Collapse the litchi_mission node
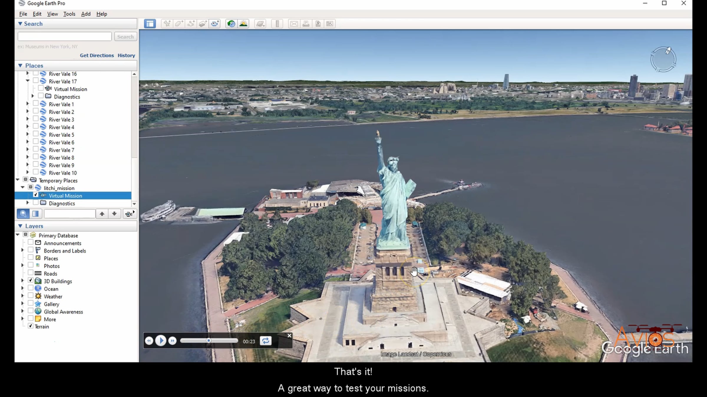The width and height of the screenshot is (707, 397). coord(23,187)
